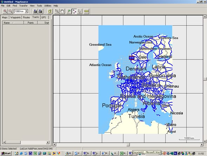207x156 pixels.
Task: Click the track list's scroll right arrow
Action: click(48, 142)
